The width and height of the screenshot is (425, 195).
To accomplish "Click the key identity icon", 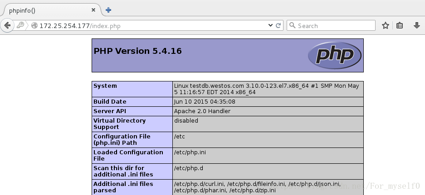I will pos(20,25).
